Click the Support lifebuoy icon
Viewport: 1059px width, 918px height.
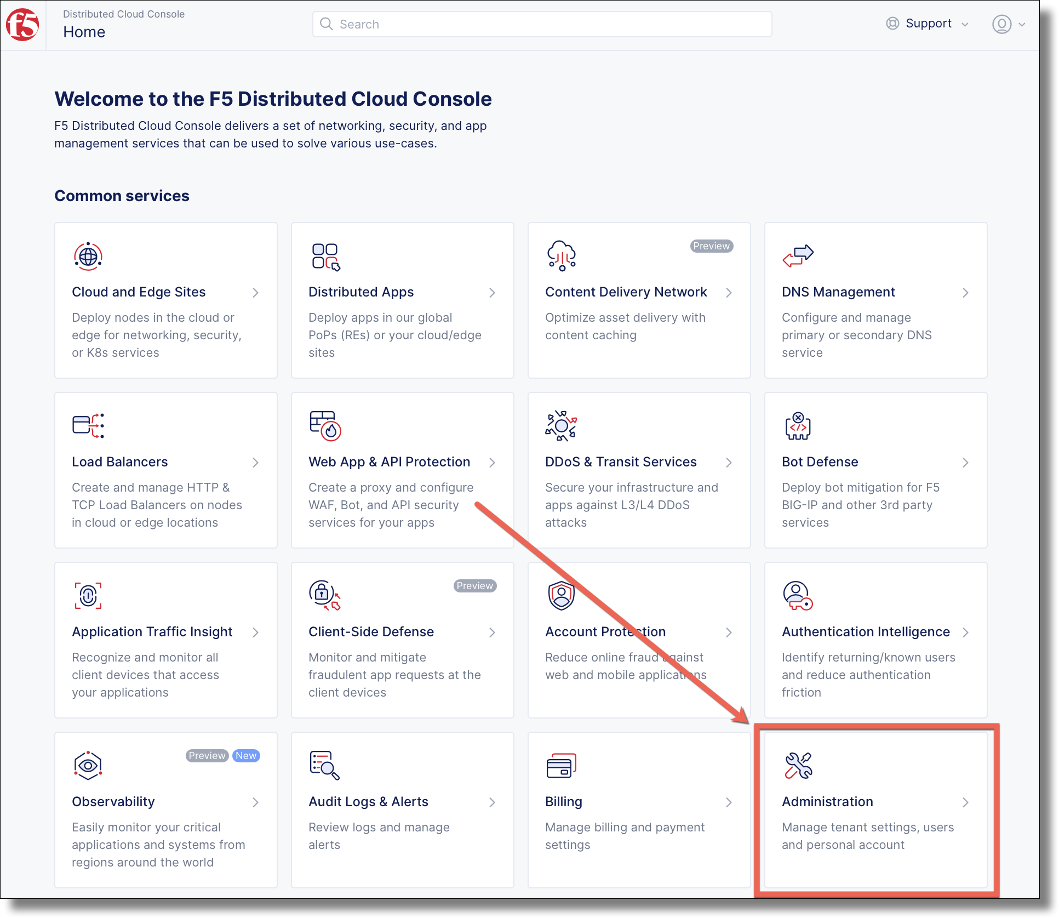[892, 24]
